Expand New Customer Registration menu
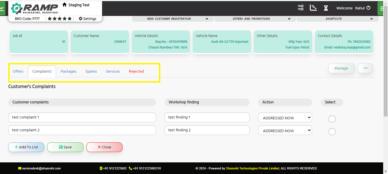 pos(173,19)
